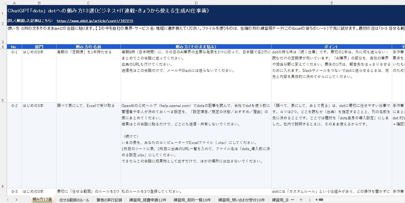Select row 5 header
Viewport: 405px width, 203px height.
(3, 76)
